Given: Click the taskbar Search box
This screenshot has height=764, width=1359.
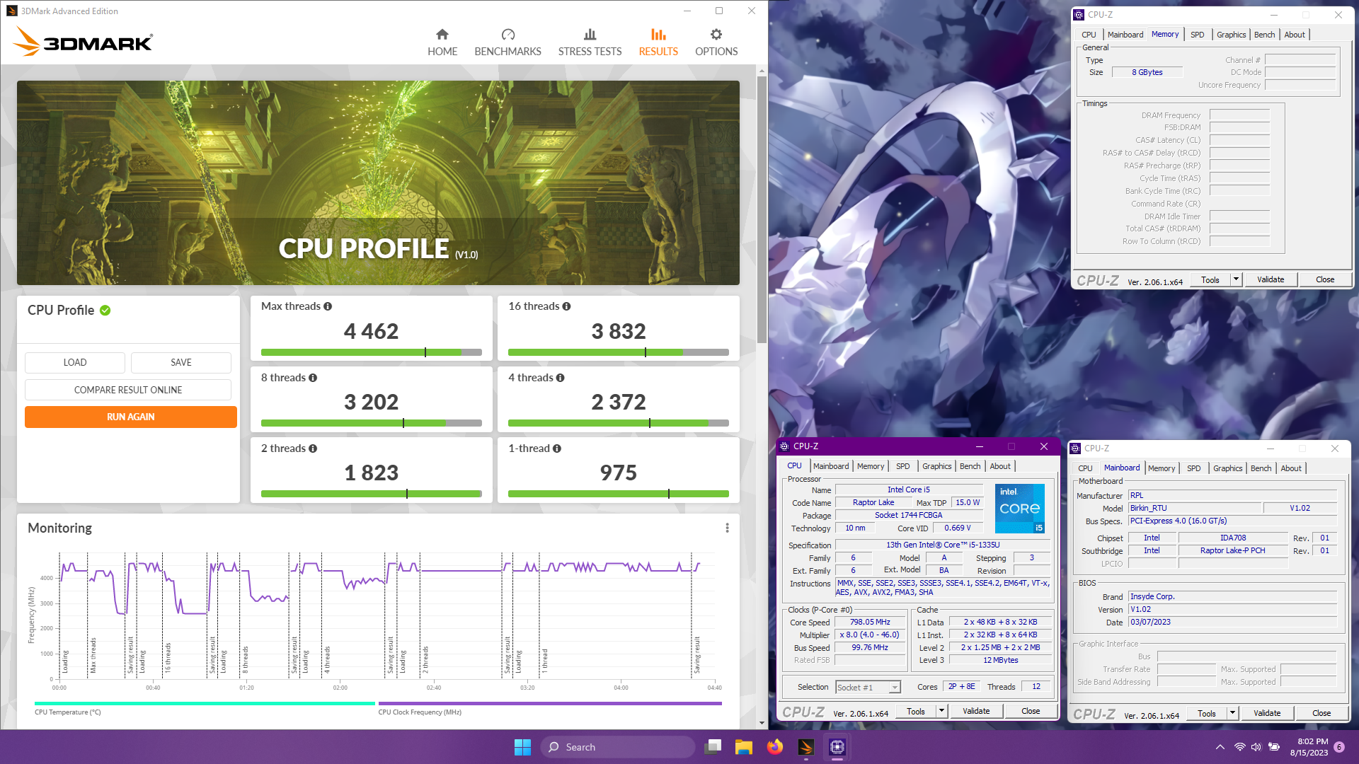Looking at the screenshot, I should tap(618, 747).
